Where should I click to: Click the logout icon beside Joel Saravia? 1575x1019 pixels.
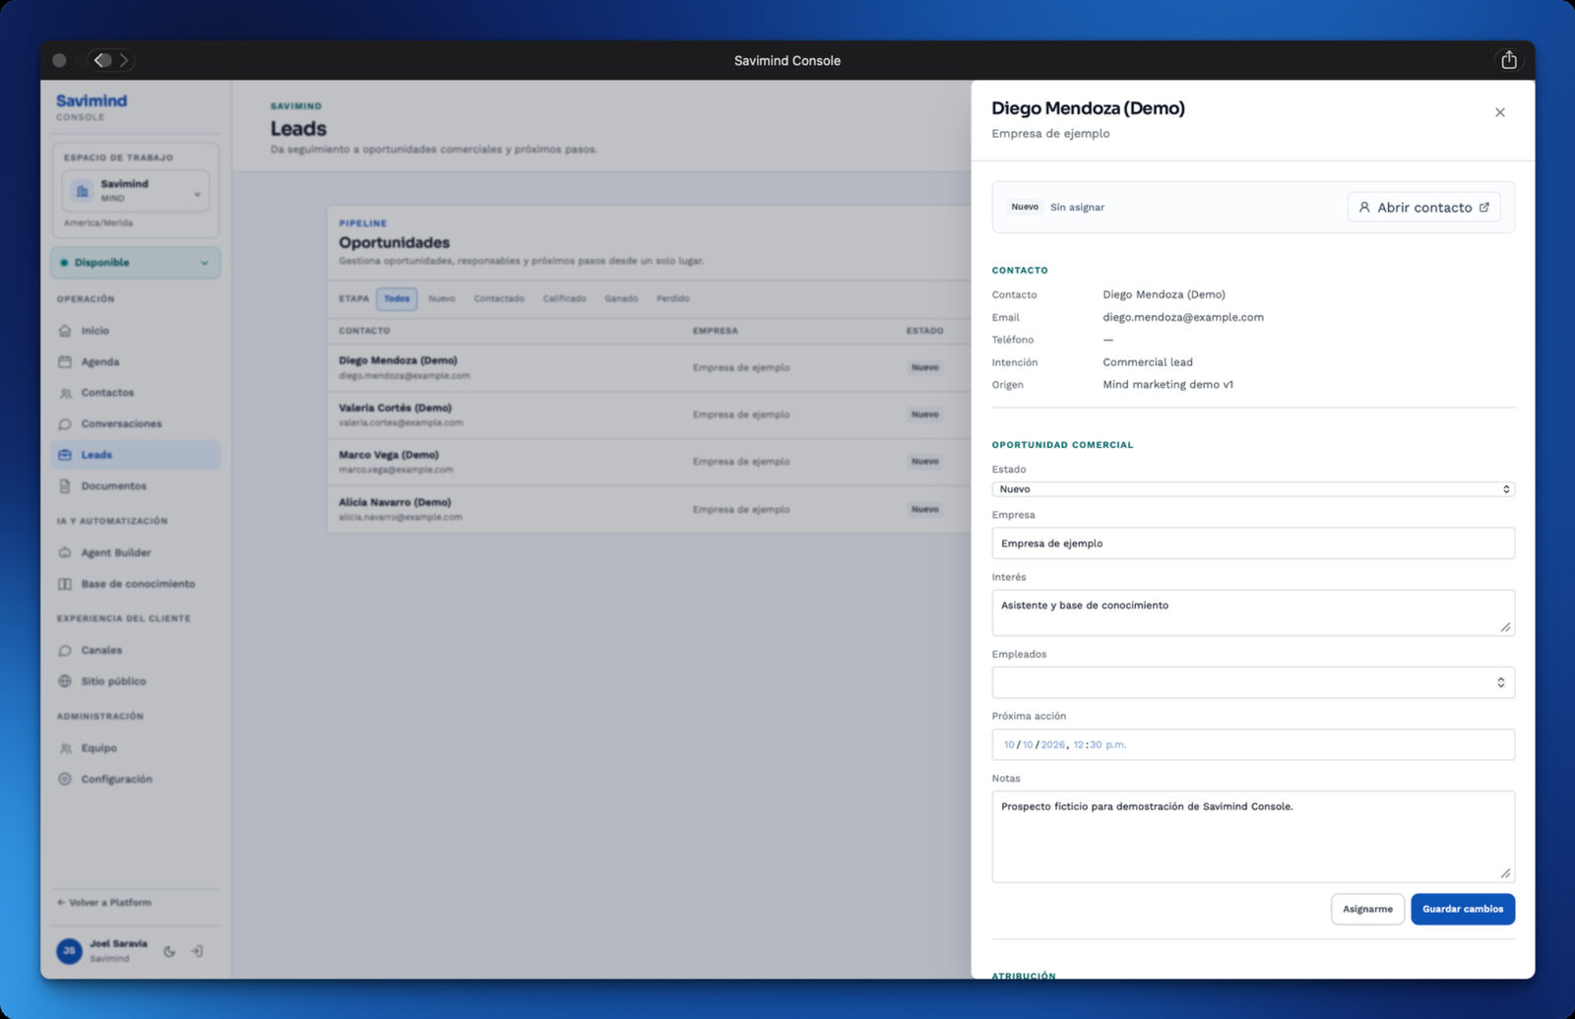(x=198, y=951)
